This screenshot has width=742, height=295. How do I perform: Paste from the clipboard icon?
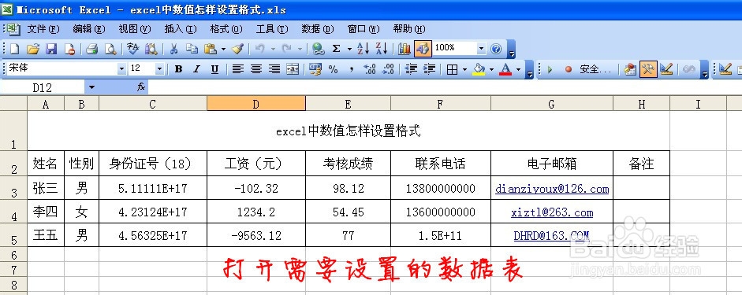210,49
